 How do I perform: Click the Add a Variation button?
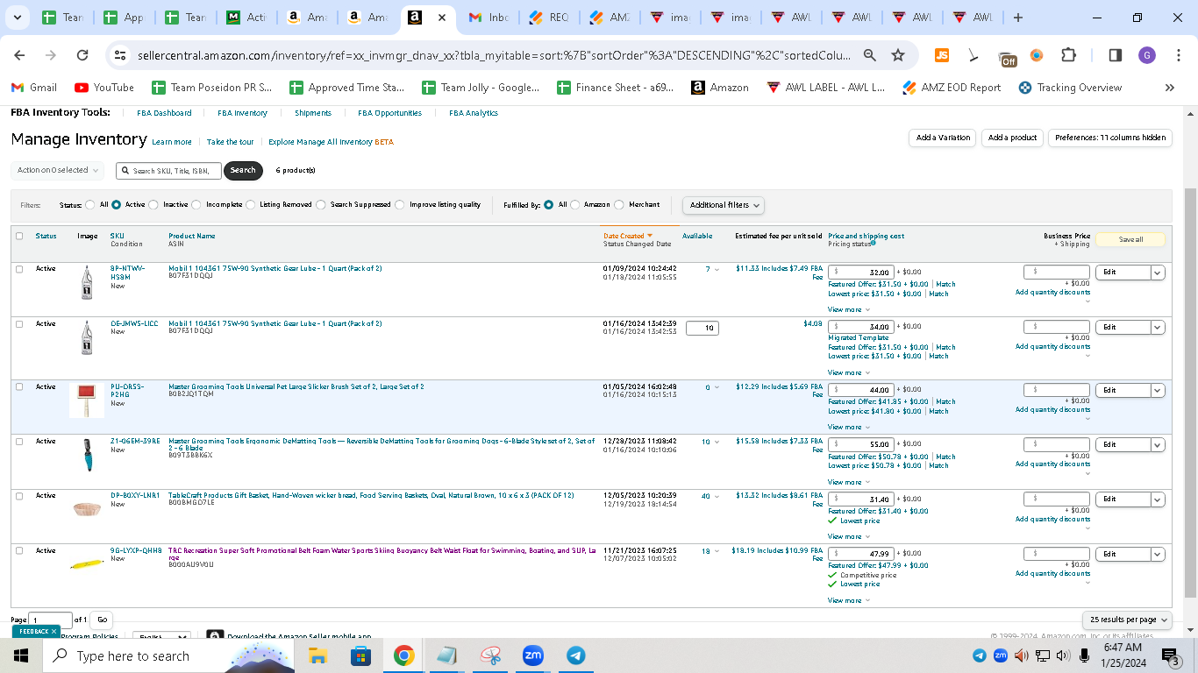(x=943, y=138)
